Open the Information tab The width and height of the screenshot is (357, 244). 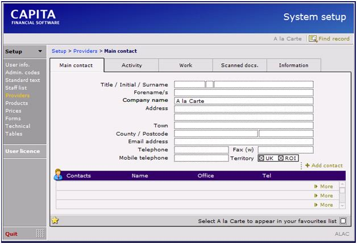tap(293, 65)
